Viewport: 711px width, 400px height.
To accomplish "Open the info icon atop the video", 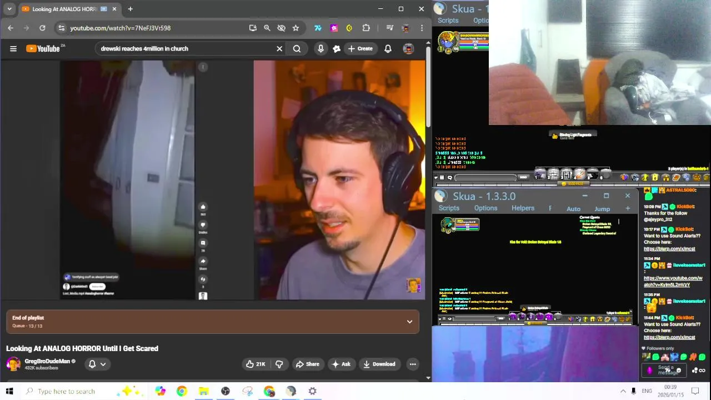I will pyautogui.click(x=203, y=67).
